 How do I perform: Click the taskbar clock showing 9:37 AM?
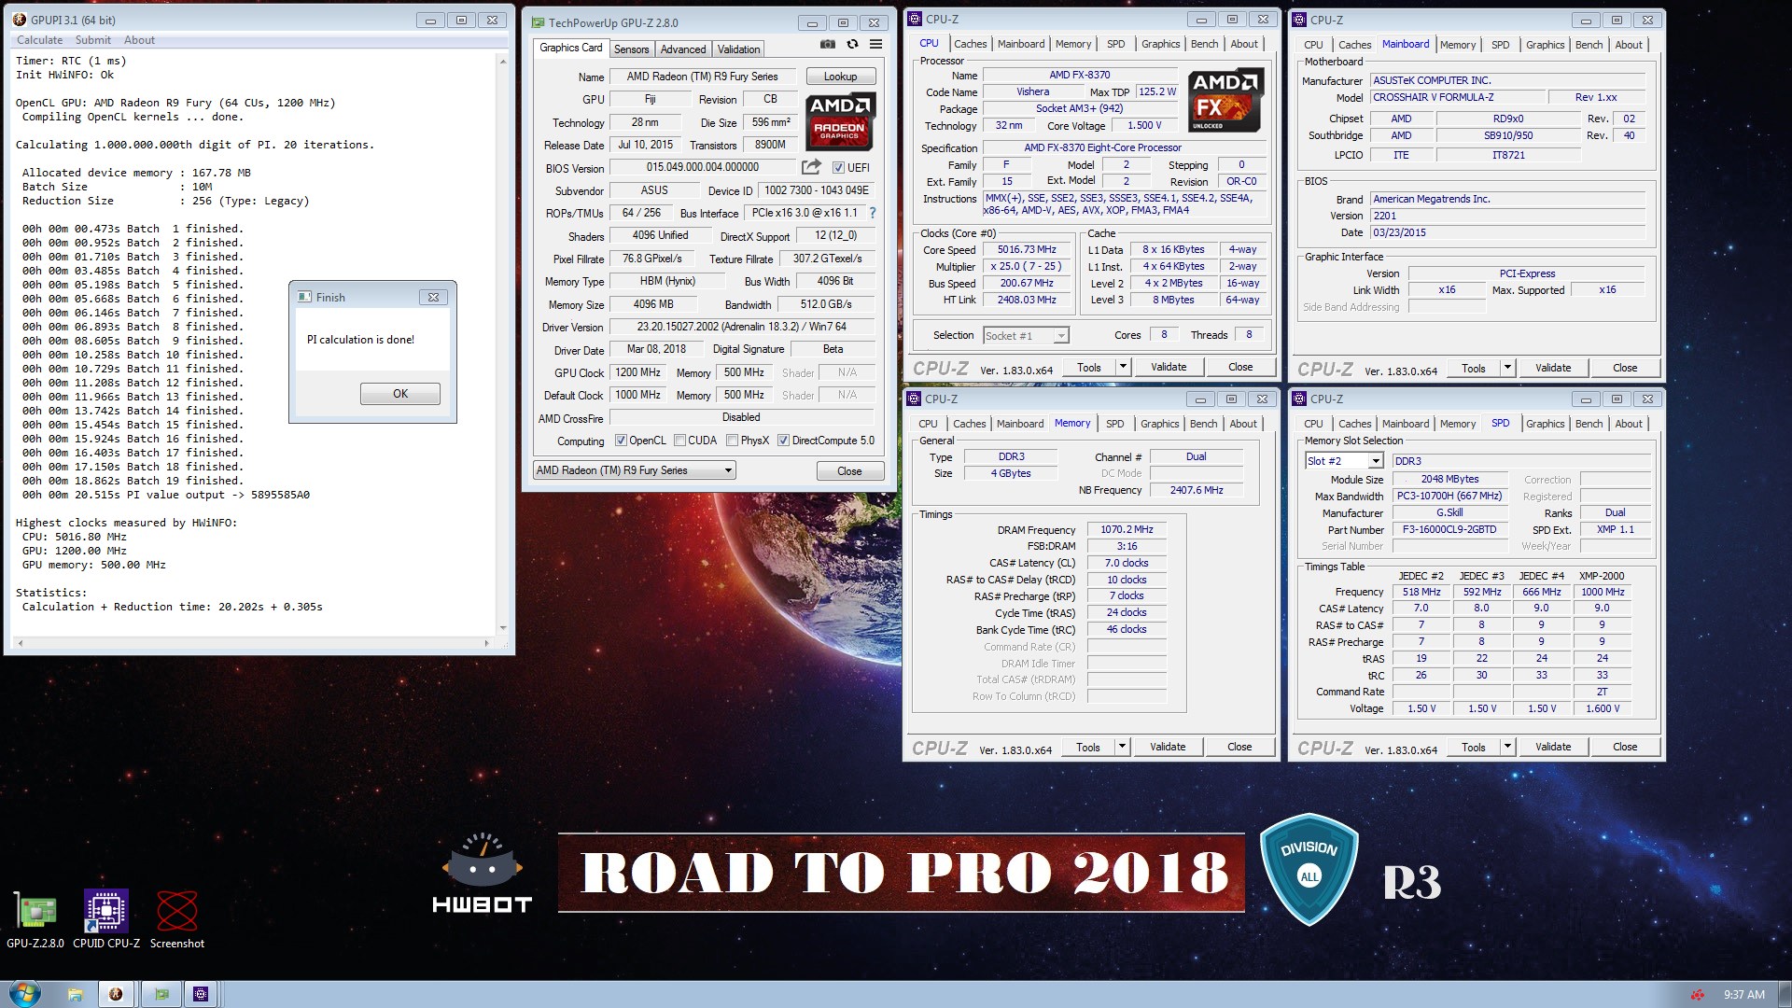coord(1743,995)
